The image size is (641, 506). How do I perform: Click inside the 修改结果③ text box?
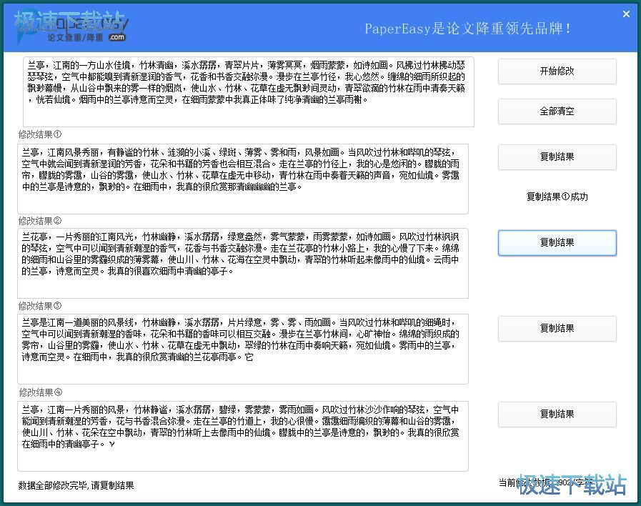click(x=243, y=349)
